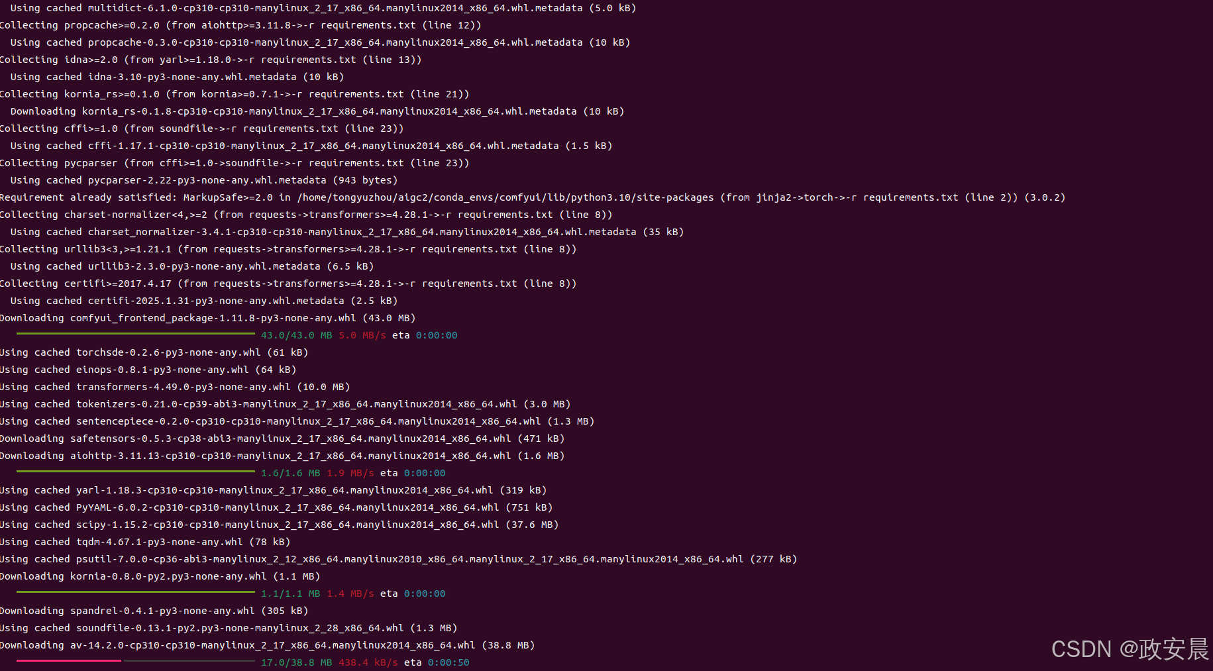Click the eta 0:00:50 text
This screenshot has height=671, width=1213.
coord(437,662)
